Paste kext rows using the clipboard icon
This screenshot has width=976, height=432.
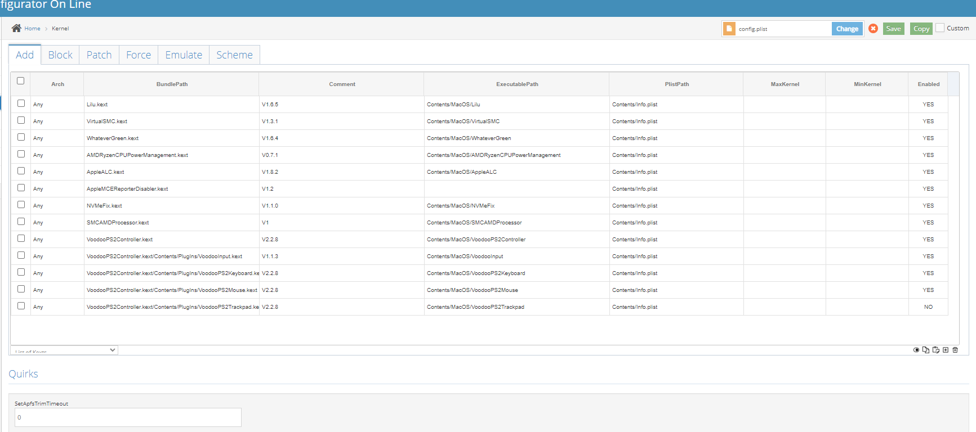point(936,350)
